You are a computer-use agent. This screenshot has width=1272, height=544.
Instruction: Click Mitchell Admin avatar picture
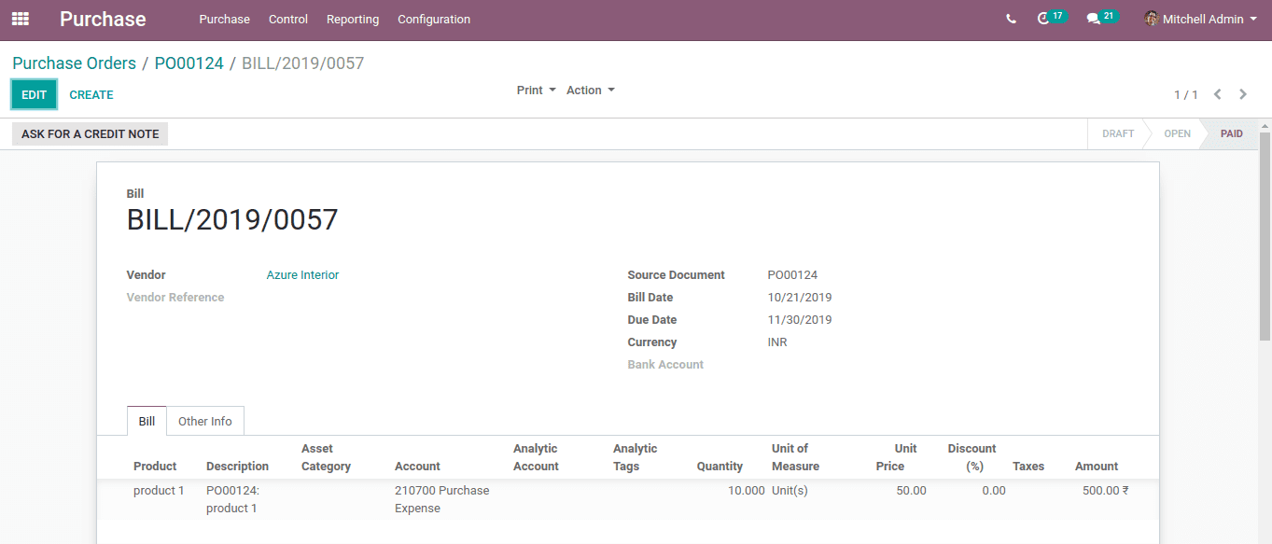(1151, 19)
